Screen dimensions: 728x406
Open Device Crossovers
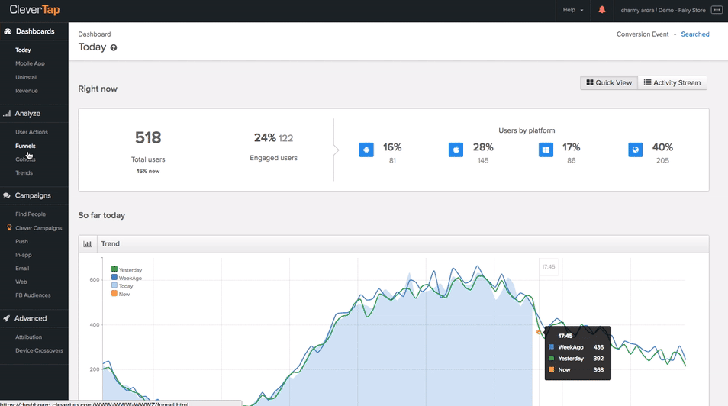40,350
